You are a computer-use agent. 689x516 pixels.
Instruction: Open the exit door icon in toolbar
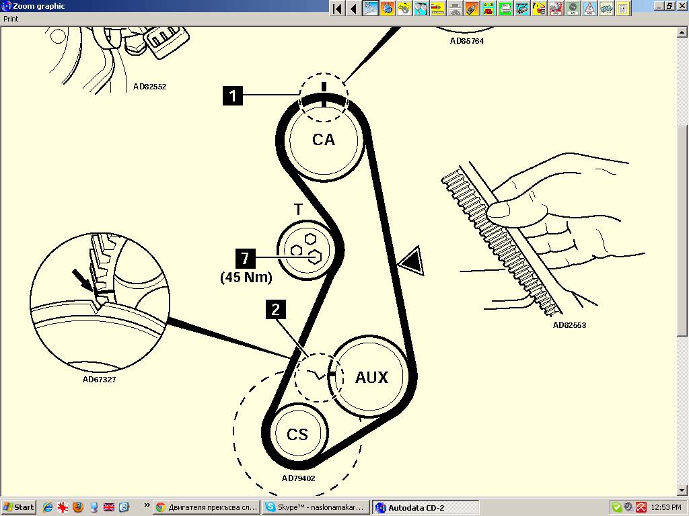624,8
